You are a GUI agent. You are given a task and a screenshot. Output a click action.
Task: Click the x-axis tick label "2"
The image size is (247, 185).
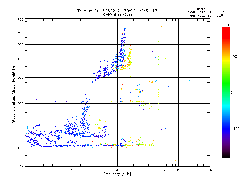[71, 170]
